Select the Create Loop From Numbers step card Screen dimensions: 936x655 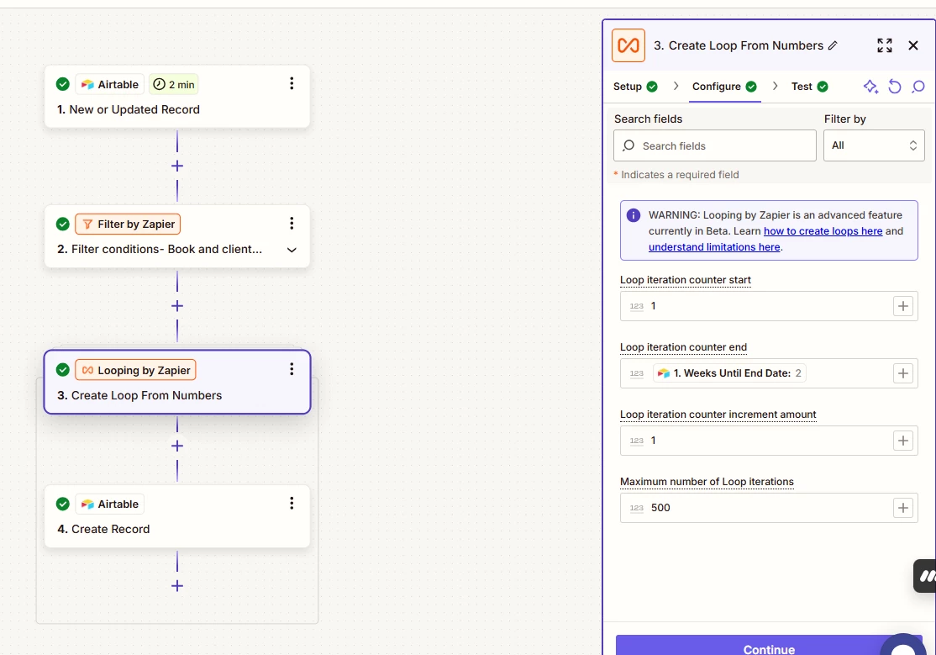pos(177,382)
